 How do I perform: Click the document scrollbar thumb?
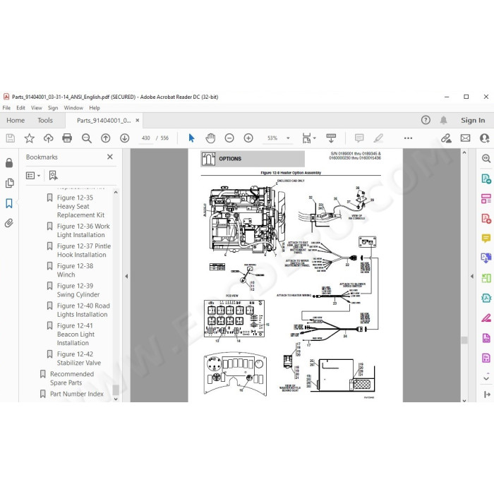464,340
